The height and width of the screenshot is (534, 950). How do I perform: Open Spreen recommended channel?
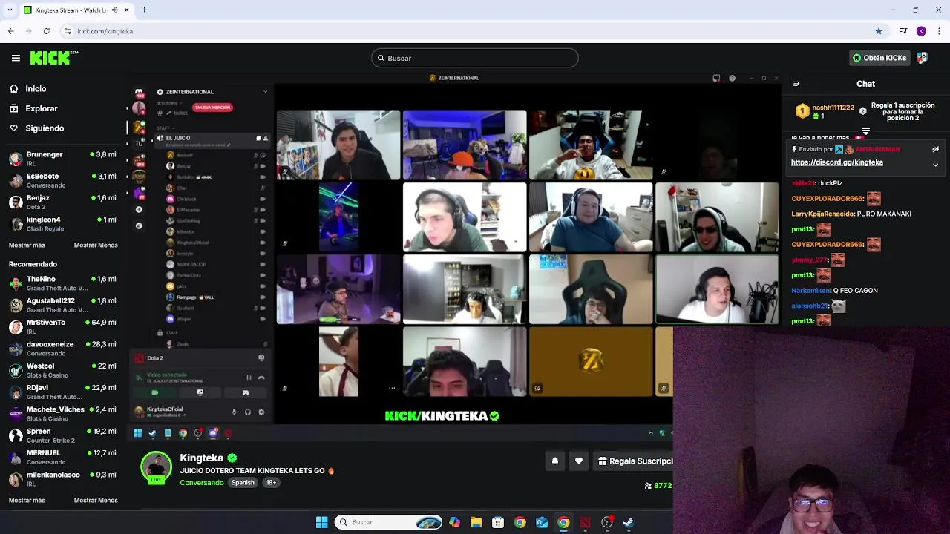click(63, 435)
